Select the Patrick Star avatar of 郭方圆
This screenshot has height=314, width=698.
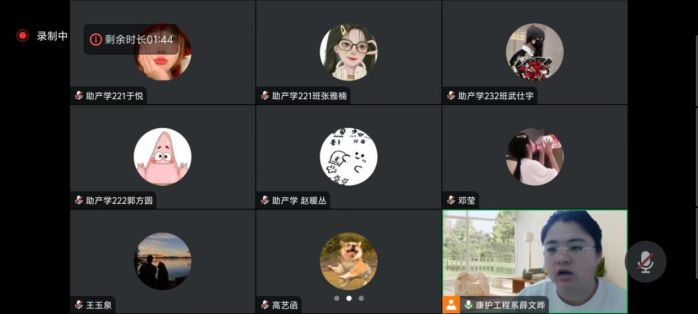(x=163, y=157)
